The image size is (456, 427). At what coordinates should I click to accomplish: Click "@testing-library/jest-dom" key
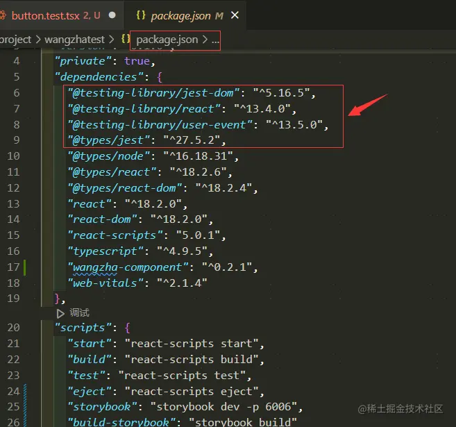[x=153, y=93]
